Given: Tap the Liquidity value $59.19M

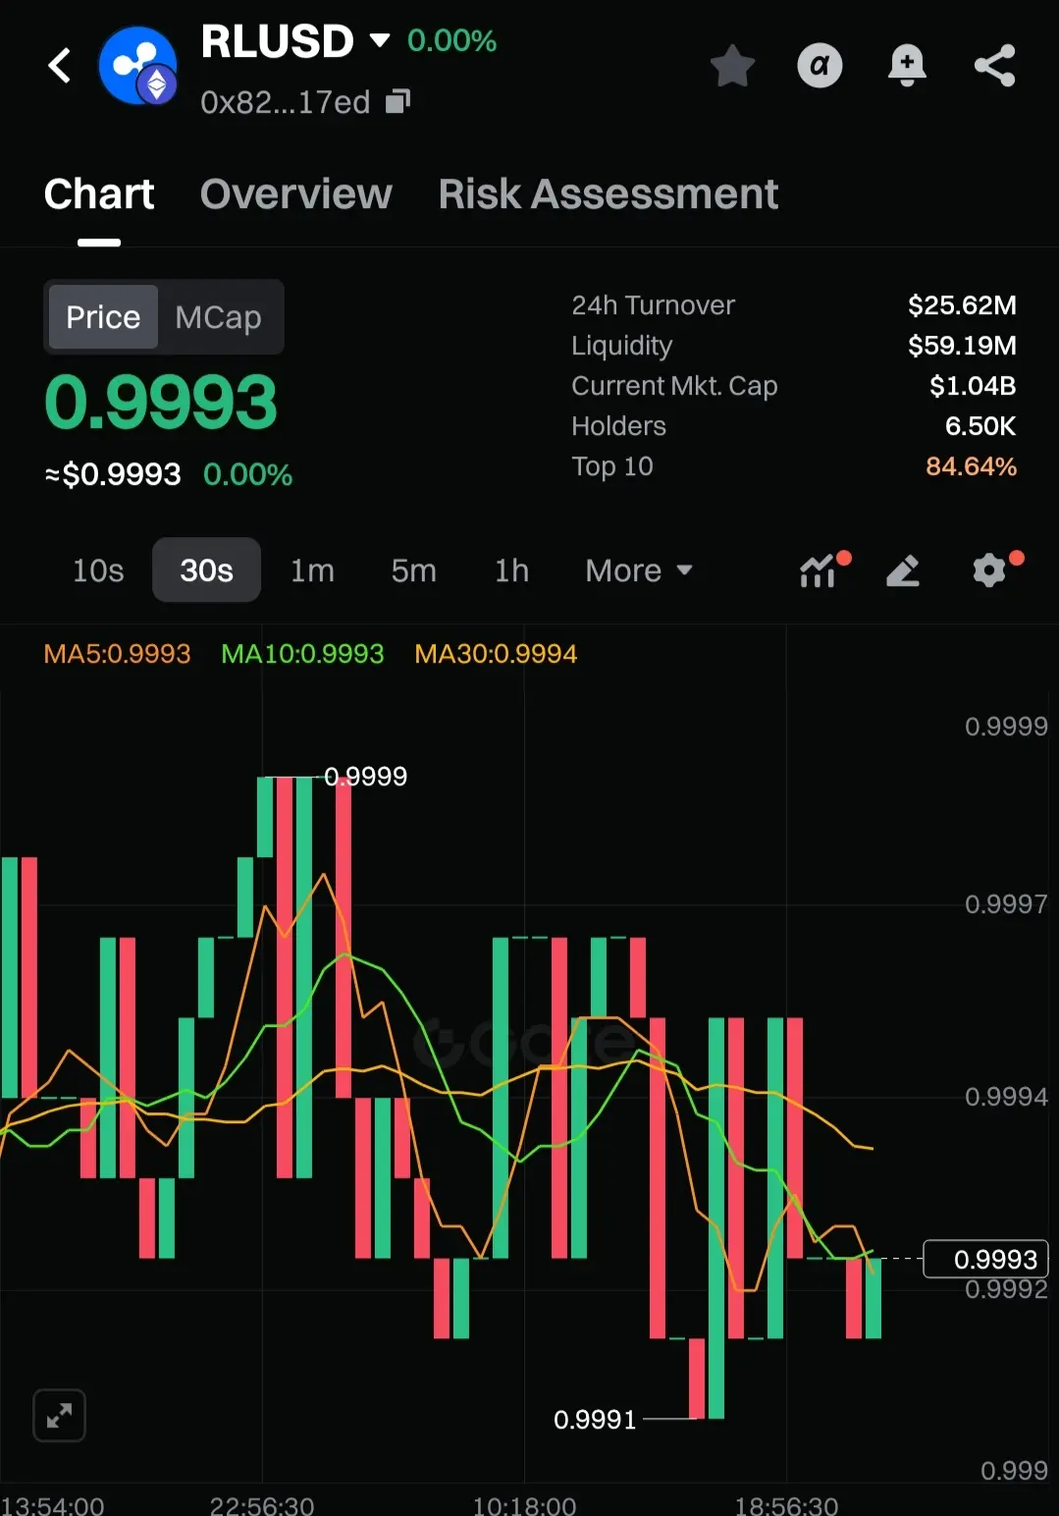Looking at the screenshot, I should coord(962,346).
